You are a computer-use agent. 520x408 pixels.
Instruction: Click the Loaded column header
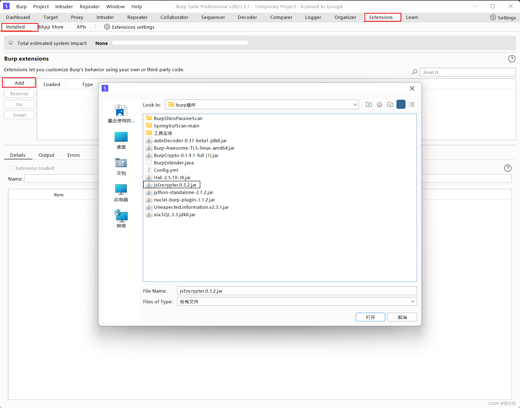click(x=52, y=84)
